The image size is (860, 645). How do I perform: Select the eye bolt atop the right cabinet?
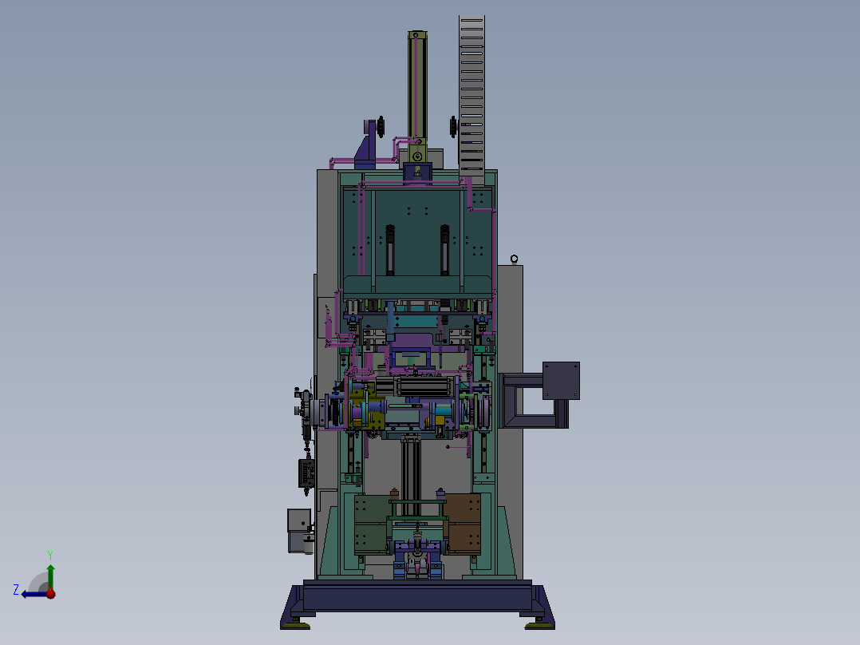pyautogui.click(x=514, y=259)
